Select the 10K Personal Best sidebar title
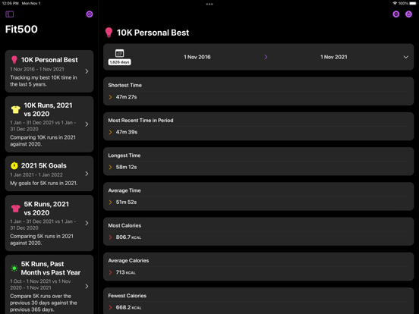The width and height of the screenshot is (419, 314). click(49, 60)
